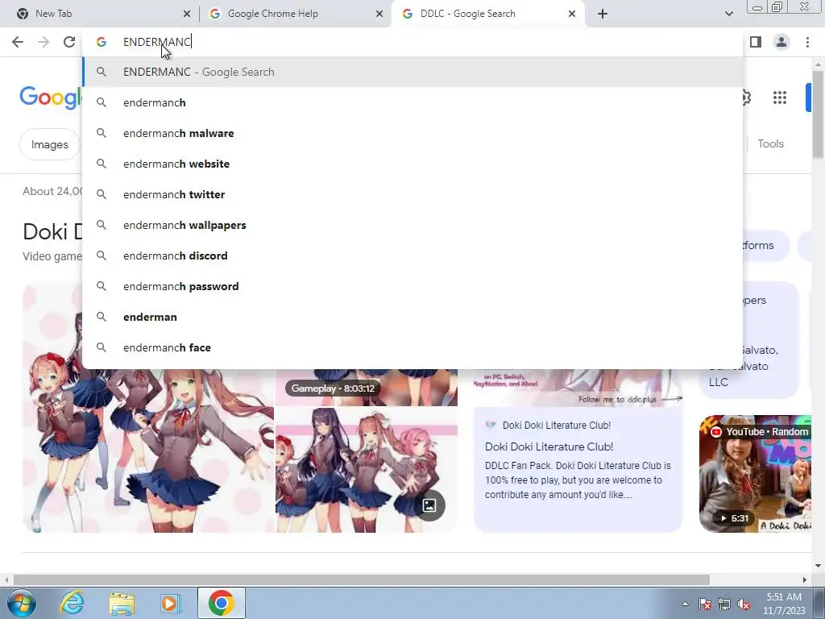Click the Gameplay 8:03:12 video label
Image resolution: width=825 pixels, height=619 pixels.
(333, 388)
